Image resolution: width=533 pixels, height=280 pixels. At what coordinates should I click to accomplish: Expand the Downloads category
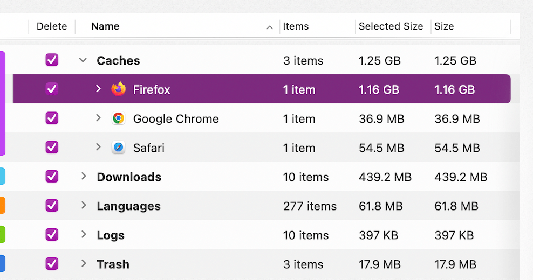pyautogui.click(x=84, y=176)
